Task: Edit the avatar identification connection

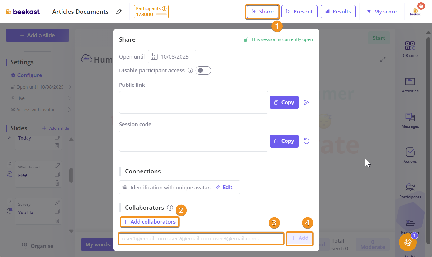Action: pyautogui.click(x=224, y=187)
